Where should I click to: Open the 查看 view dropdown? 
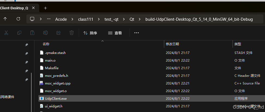[115, 33]
